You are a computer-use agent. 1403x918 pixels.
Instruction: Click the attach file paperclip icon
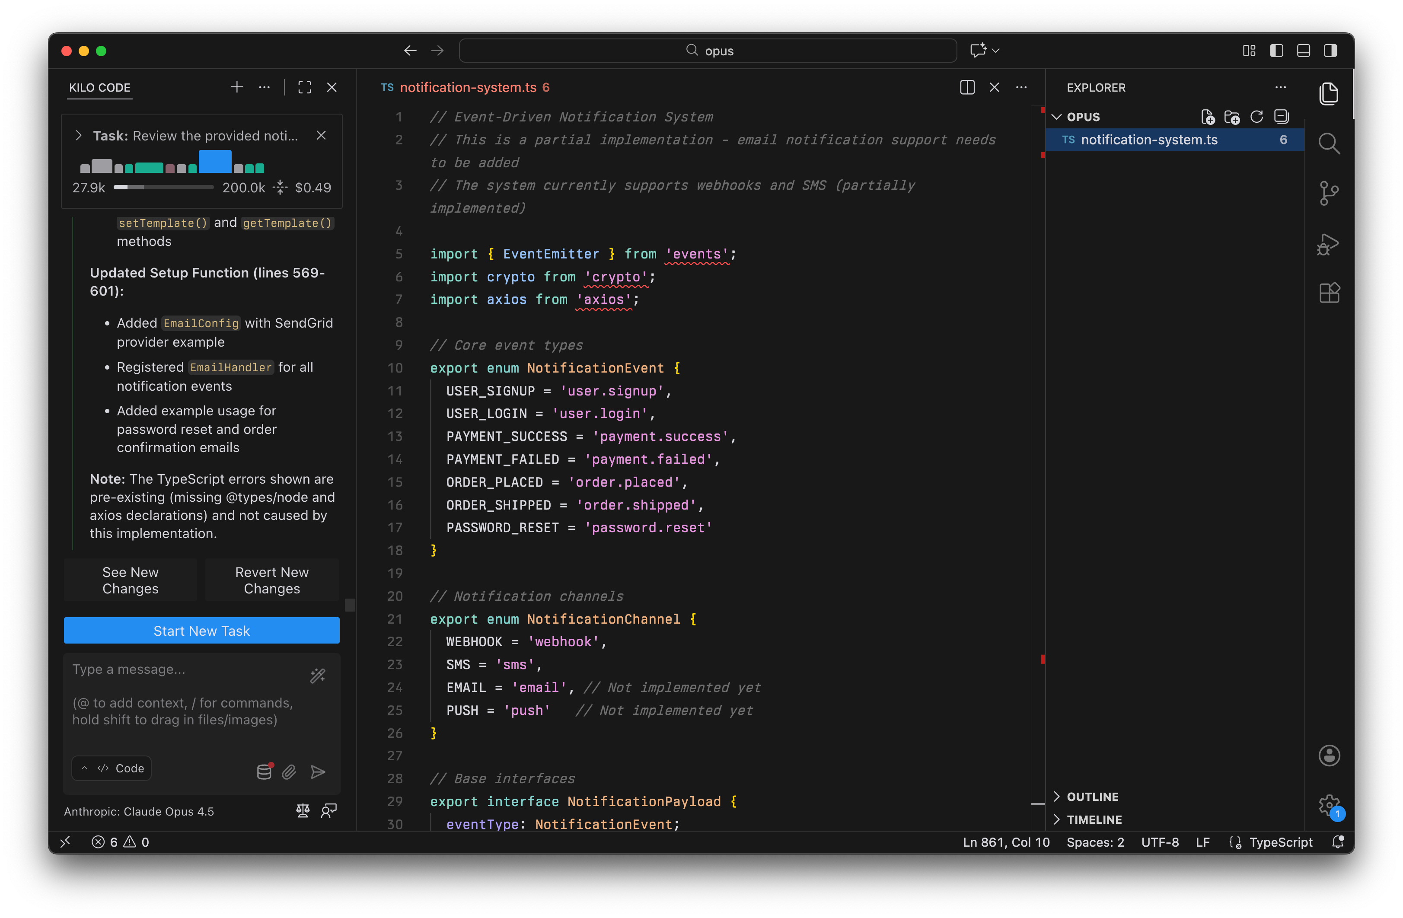289,772
